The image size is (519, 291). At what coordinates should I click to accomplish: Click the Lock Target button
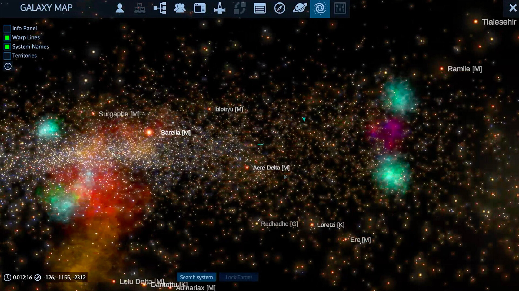click(238, 277)
